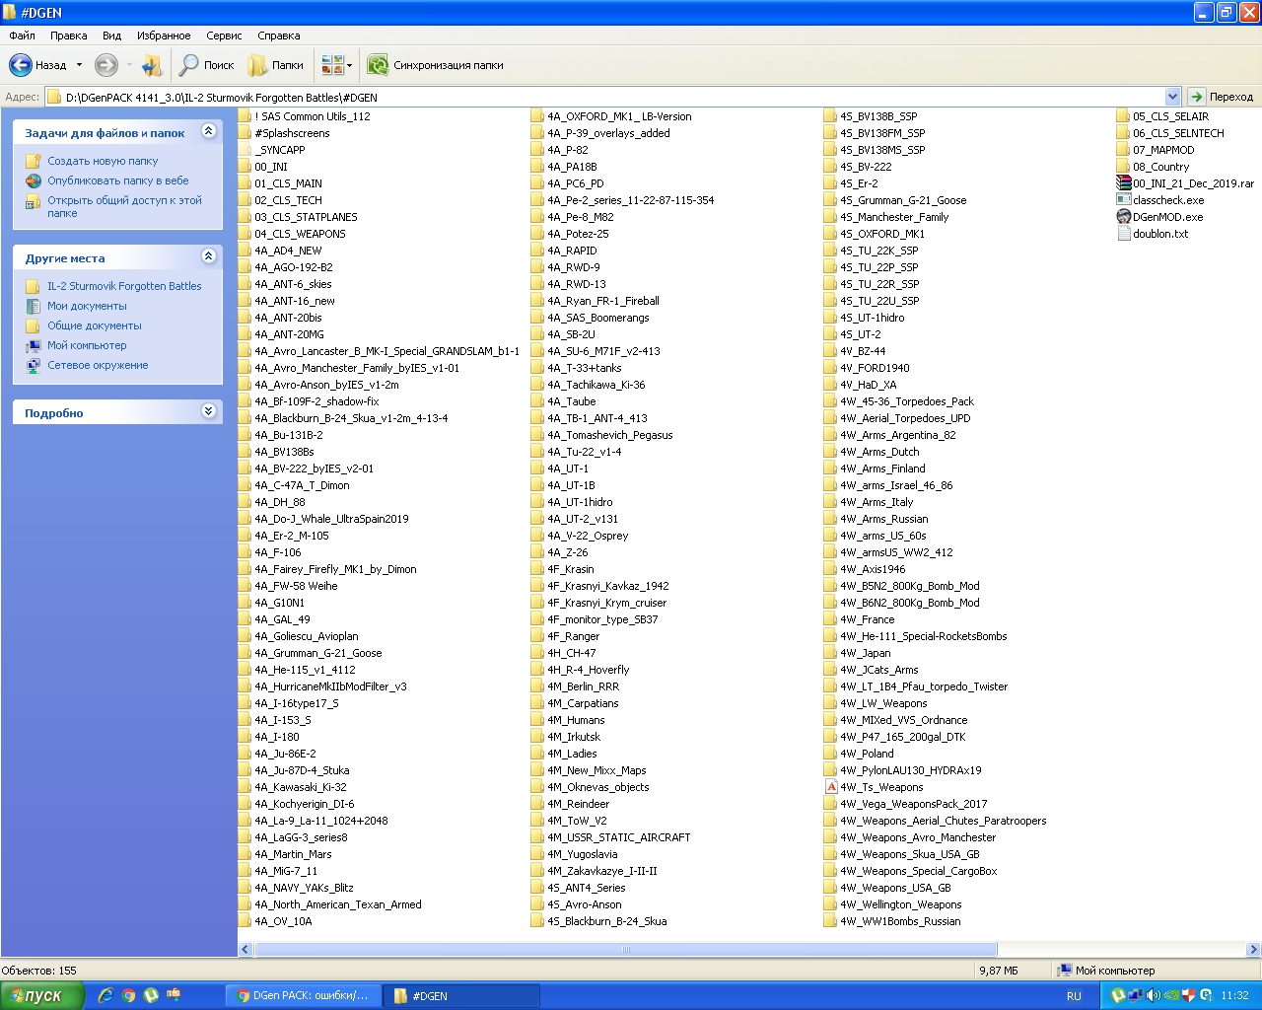Click the Back (Назад) arrow icon

21,65
